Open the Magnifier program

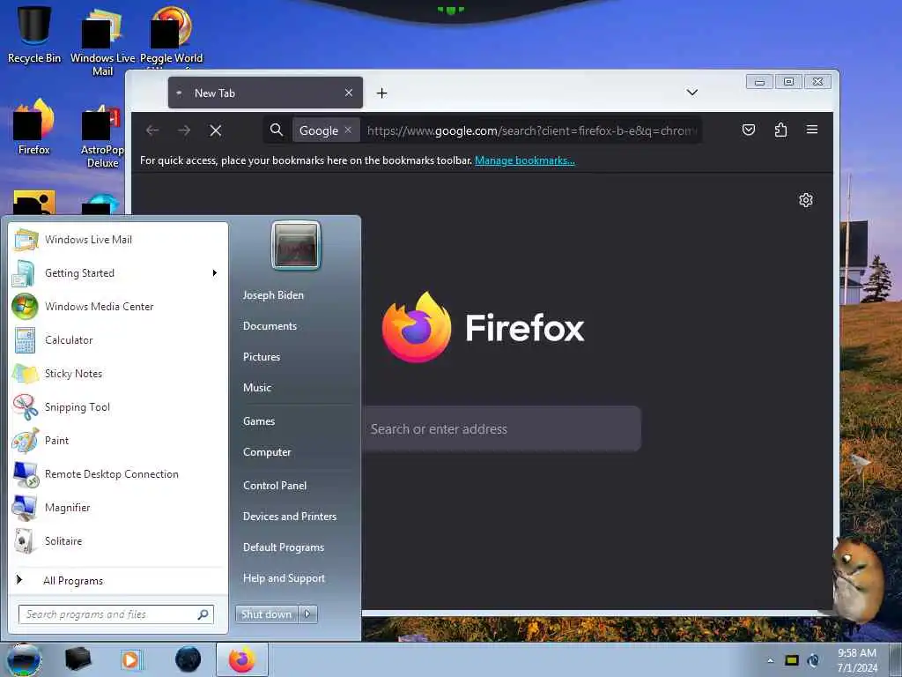[118, 507]
